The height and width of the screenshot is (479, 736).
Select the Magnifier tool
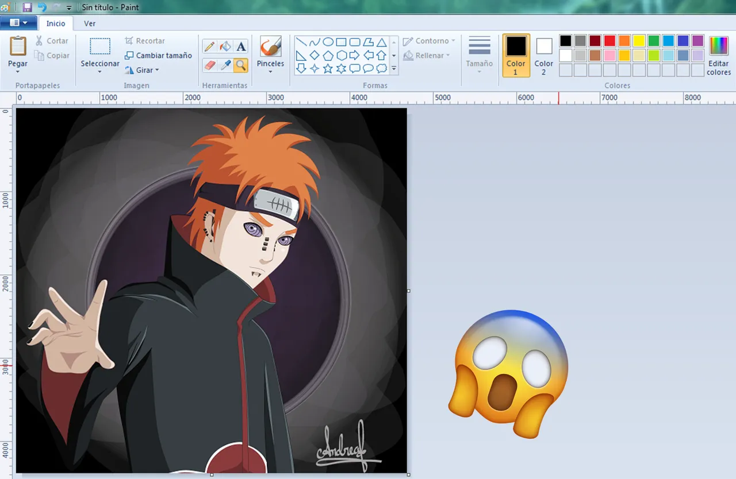[241, 65]
